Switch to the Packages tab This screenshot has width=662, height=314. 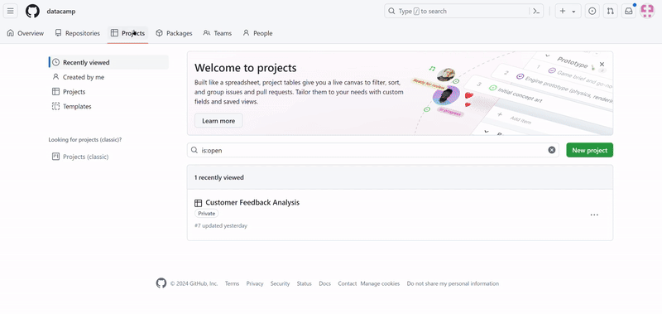point(174,33)
